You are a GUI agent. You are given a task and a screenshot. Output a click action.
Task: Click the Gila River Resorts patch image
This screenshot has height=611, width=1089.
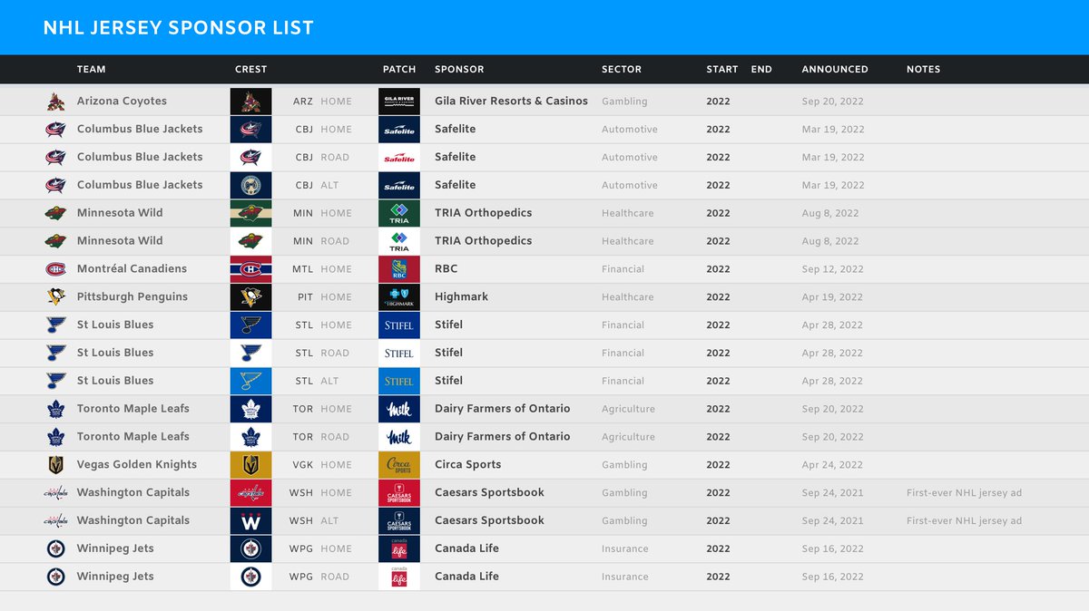click(399, 102)
